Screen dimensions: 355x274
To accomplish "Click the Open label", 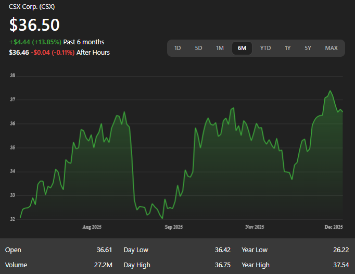I will [13, 250].
